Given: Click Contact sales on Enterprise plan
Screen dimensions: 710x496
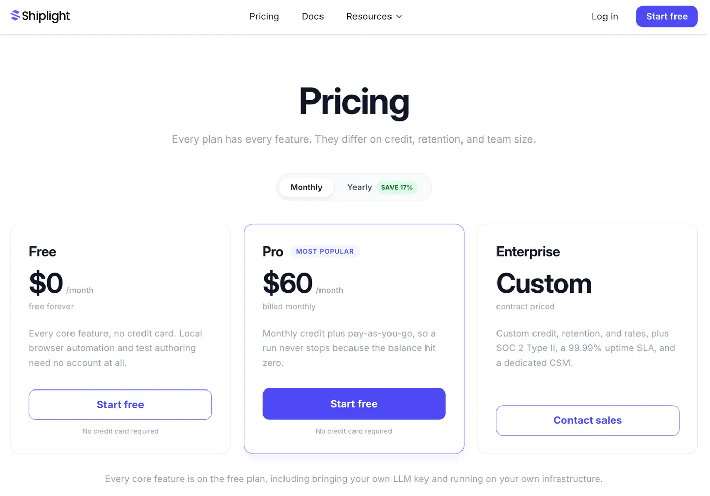Looking at the screenshot, I should click(x=588, y=420).
